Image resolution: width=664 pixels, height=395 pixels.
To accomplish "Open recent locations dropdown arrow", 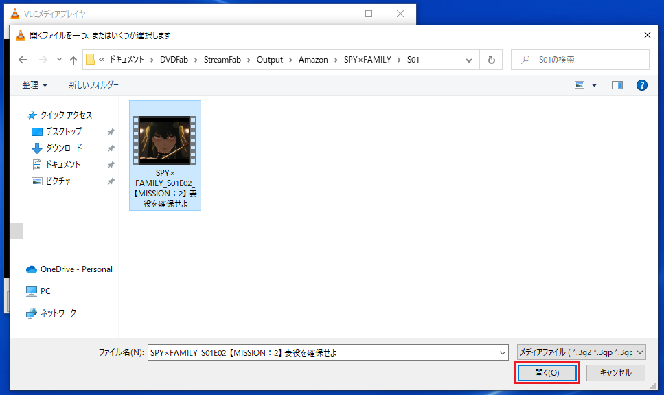I will click(x=59, y=60).
